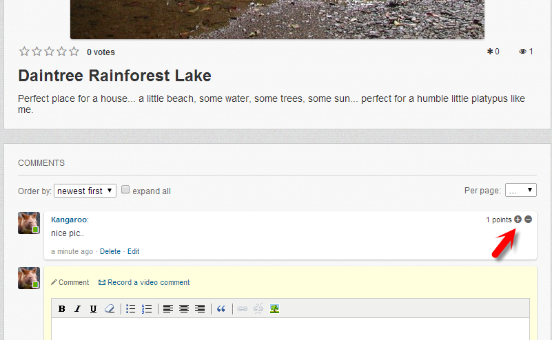Rate the photo five stars
Image resolution: width=552 pixels, height=340 pixels.
point(74,52)
